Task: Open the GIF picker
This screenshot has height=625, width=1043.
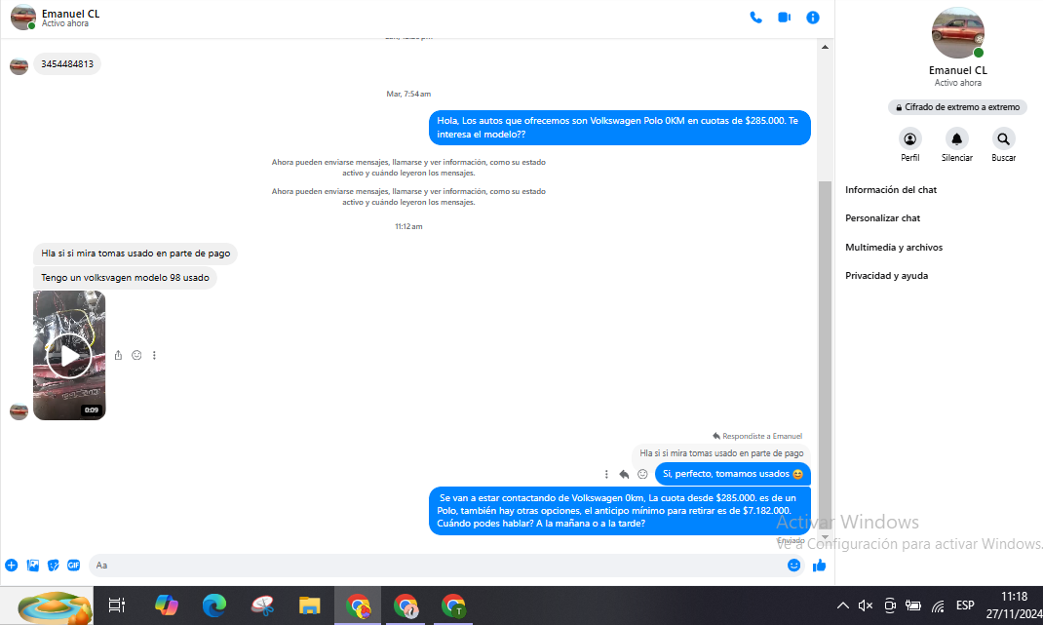Action: (74, 566)
